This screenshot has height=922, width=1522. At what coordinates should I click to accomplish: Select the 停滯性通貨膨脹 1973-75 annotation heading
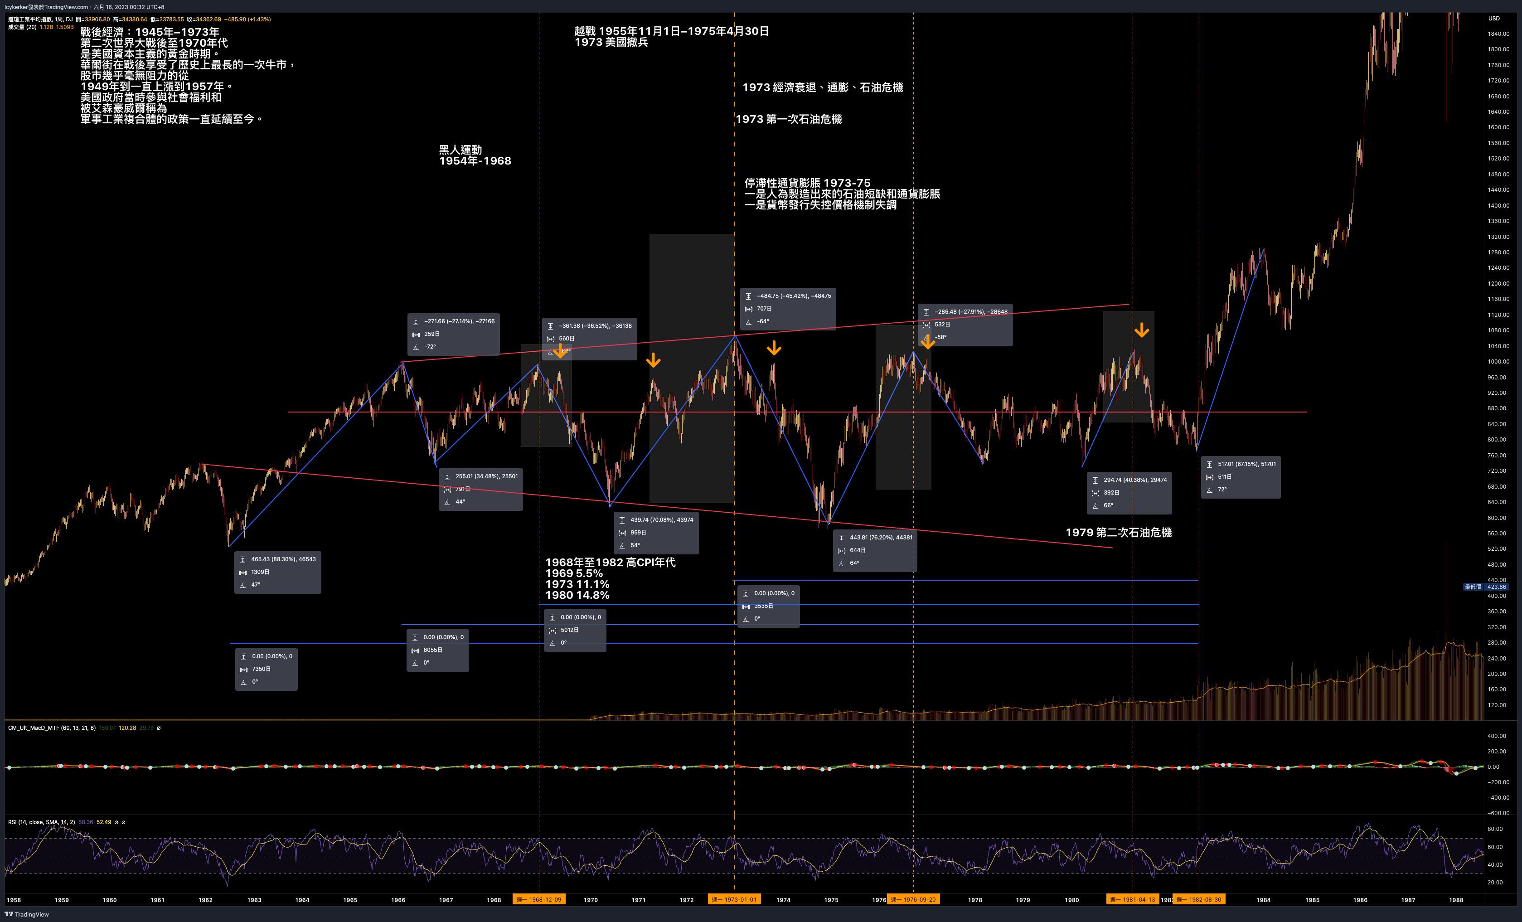click(807, 183)
